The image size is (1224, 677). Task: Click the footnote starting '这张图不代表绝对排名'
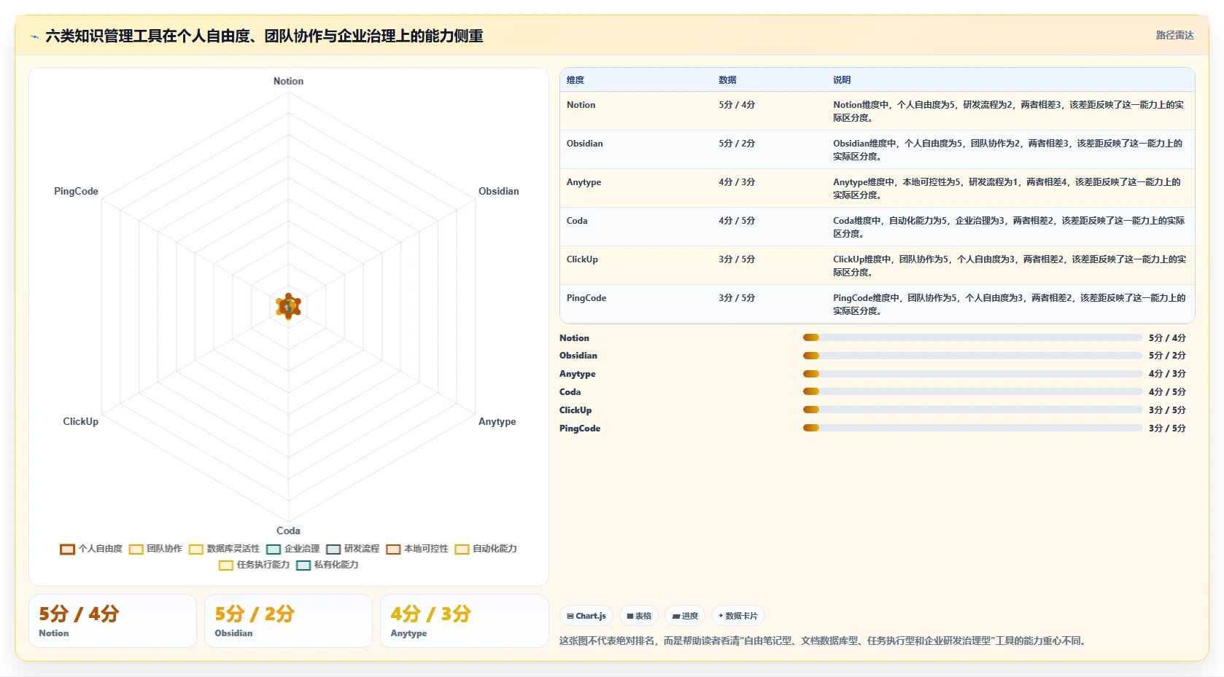point(824,641)
